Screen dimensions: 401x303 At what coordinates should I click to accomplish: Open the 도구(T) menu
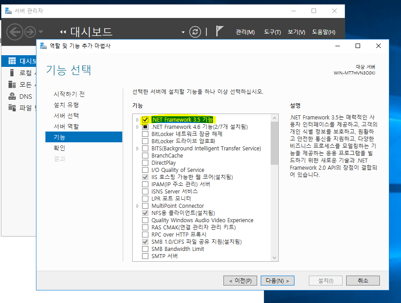click(272, 32)
